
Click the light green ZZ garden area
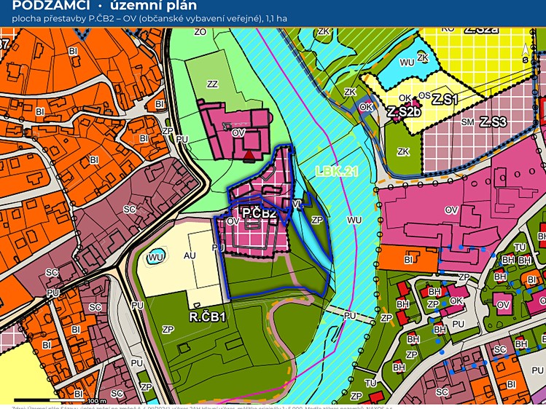[x=212, y=84]
